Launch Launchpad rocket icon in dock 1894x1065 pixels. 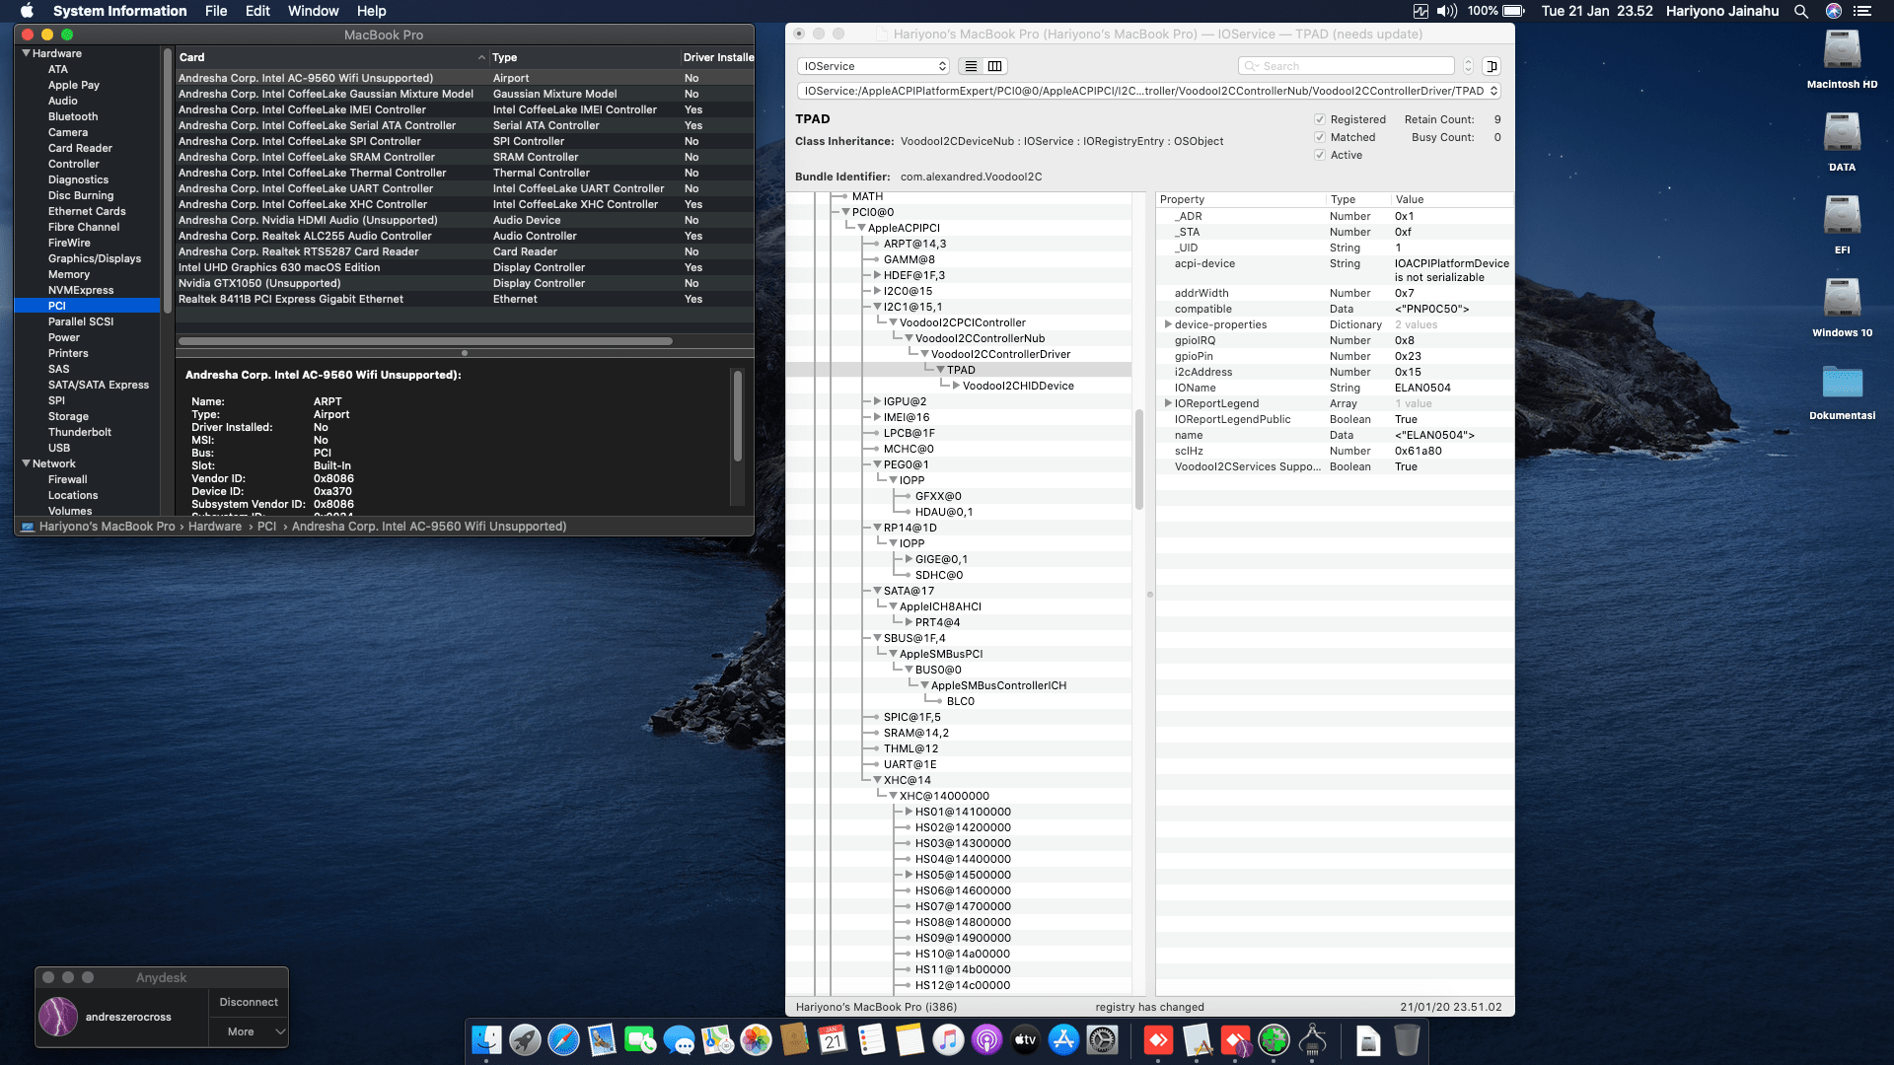tap(525, 1039)
